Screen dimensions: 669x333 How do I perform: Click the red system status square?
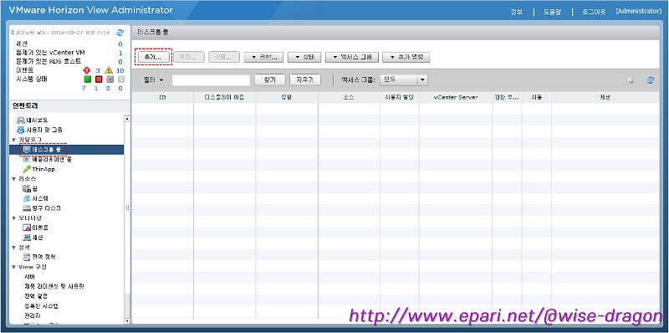click(x=99, y=79)
